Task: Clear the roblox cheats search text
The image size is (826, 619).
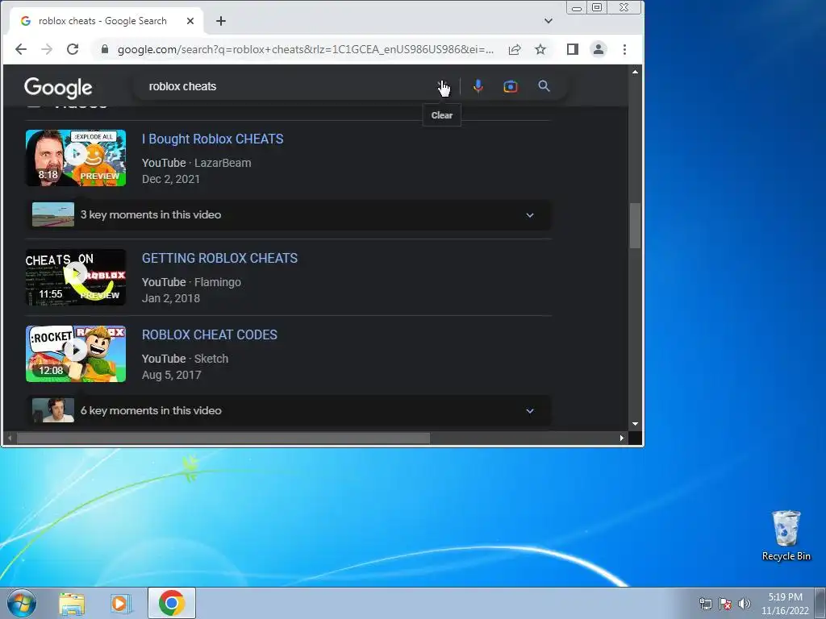Action: 441,86
